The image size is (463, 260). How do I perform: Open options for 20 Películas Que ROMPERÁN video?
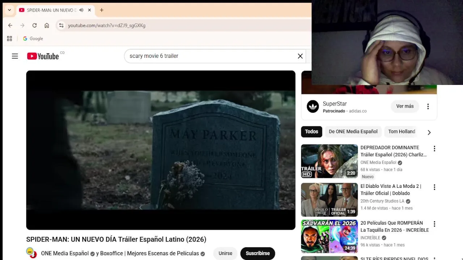(x=434, y=224)
